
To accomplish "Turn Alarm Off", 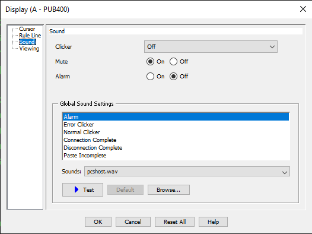I will pyautogui.click(x=173, y=76).
